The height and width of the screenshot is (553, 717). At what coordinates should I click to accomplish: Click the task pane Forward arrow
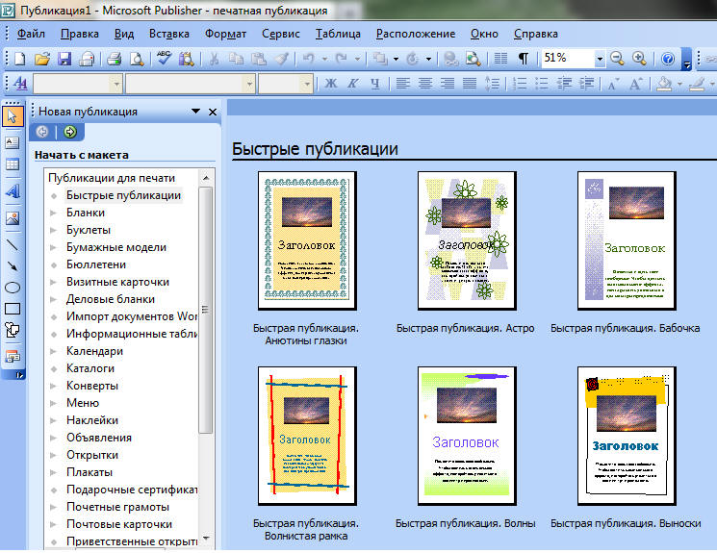(69, 132)
